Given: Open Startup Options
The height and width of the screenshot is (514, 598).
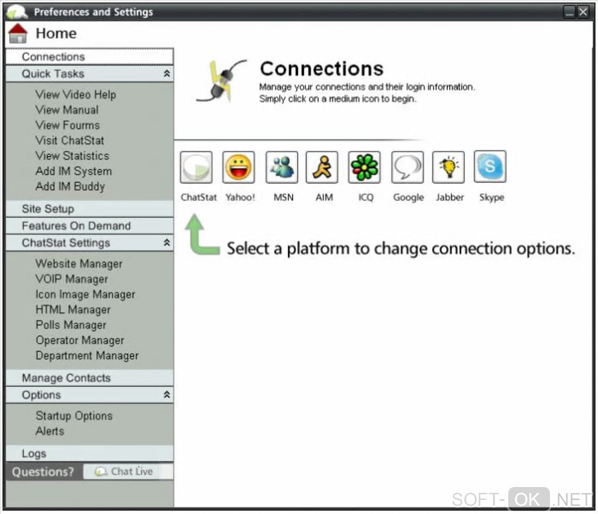Looking at the screenshot, I should click(74, 416).
